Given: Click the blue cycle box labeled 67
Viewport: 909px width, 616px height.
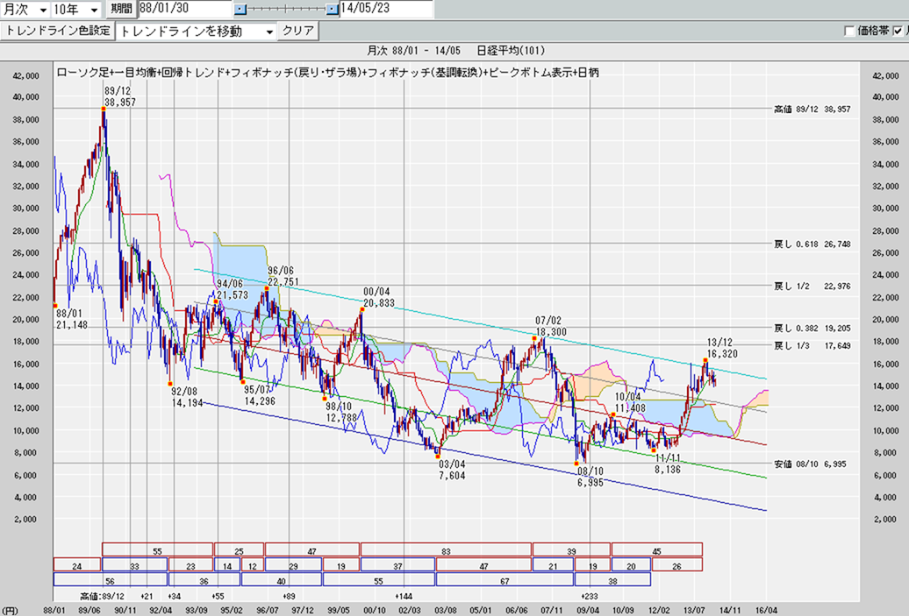Looking at the screenshot, I should pyautogui.click(x=505, y=579).
